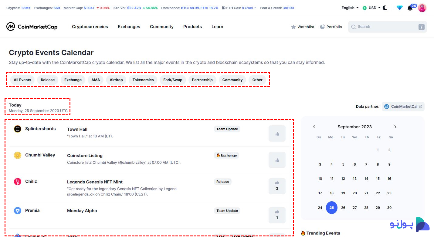Click the Cryptos 1.8M+ stat

(x=19, y=8)
